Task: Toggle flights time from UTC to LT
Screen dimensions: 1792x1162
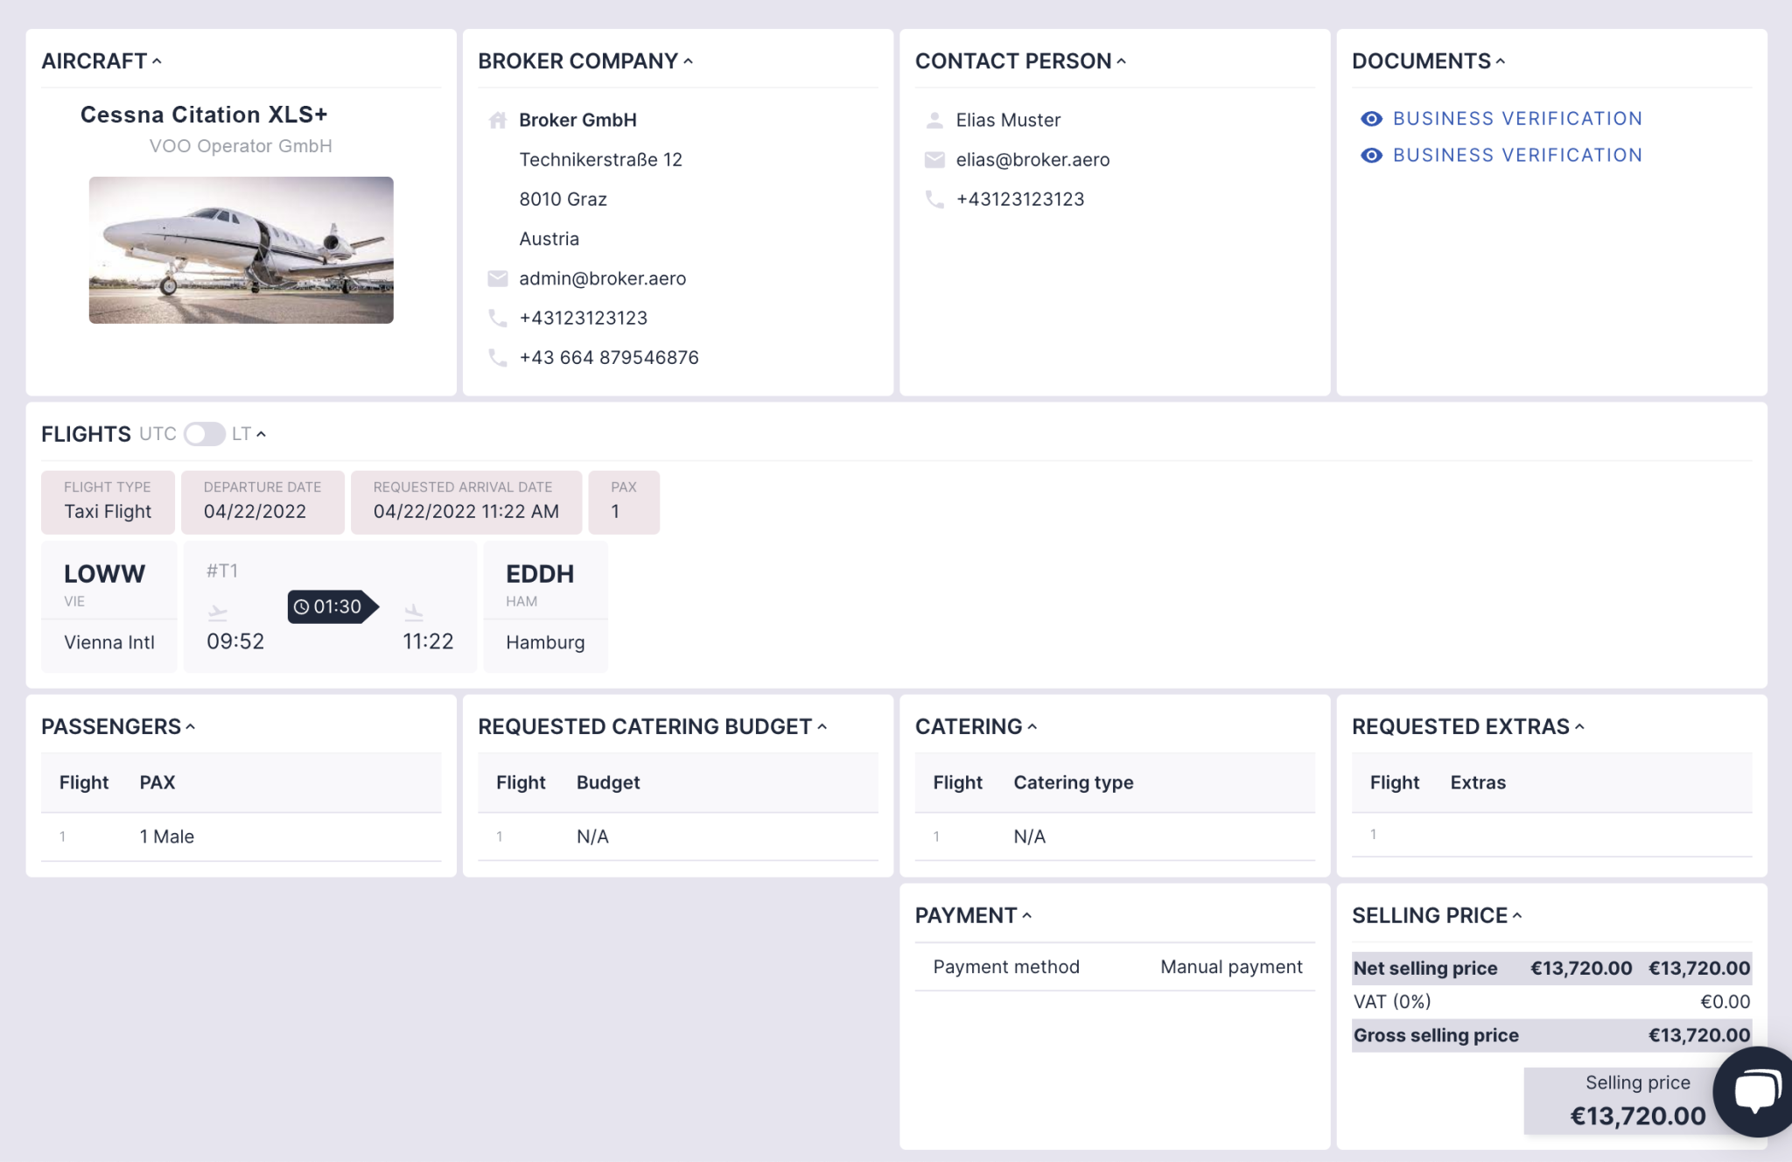Action: click(x=205, y=434)
